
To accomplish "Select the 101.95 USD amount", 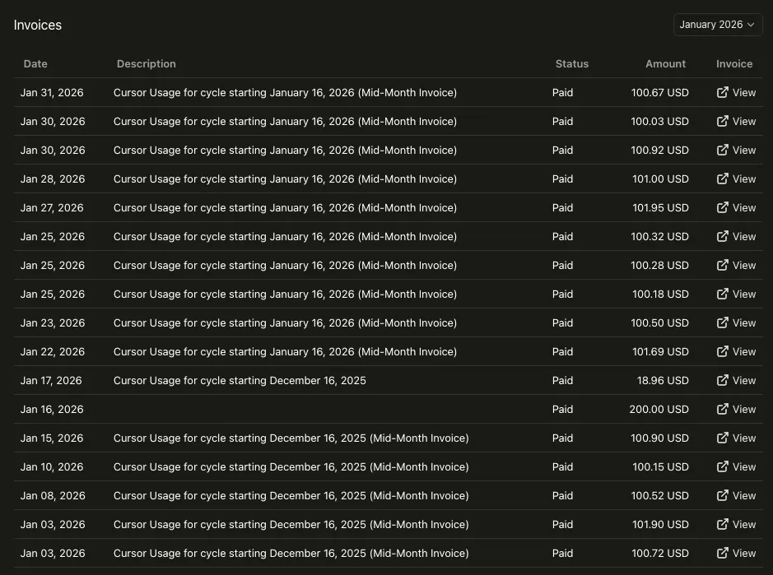I will [660, 208].
